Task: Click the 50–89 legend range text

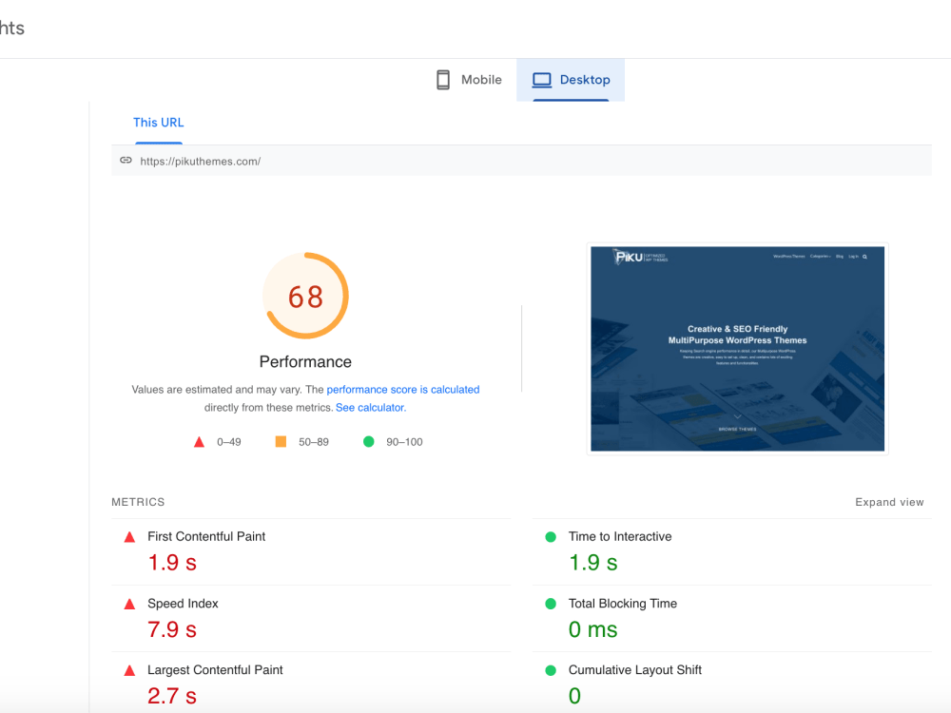Action: (314, 442)
